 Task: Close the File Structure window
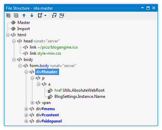pyautogui.click(x=154, y=8)
